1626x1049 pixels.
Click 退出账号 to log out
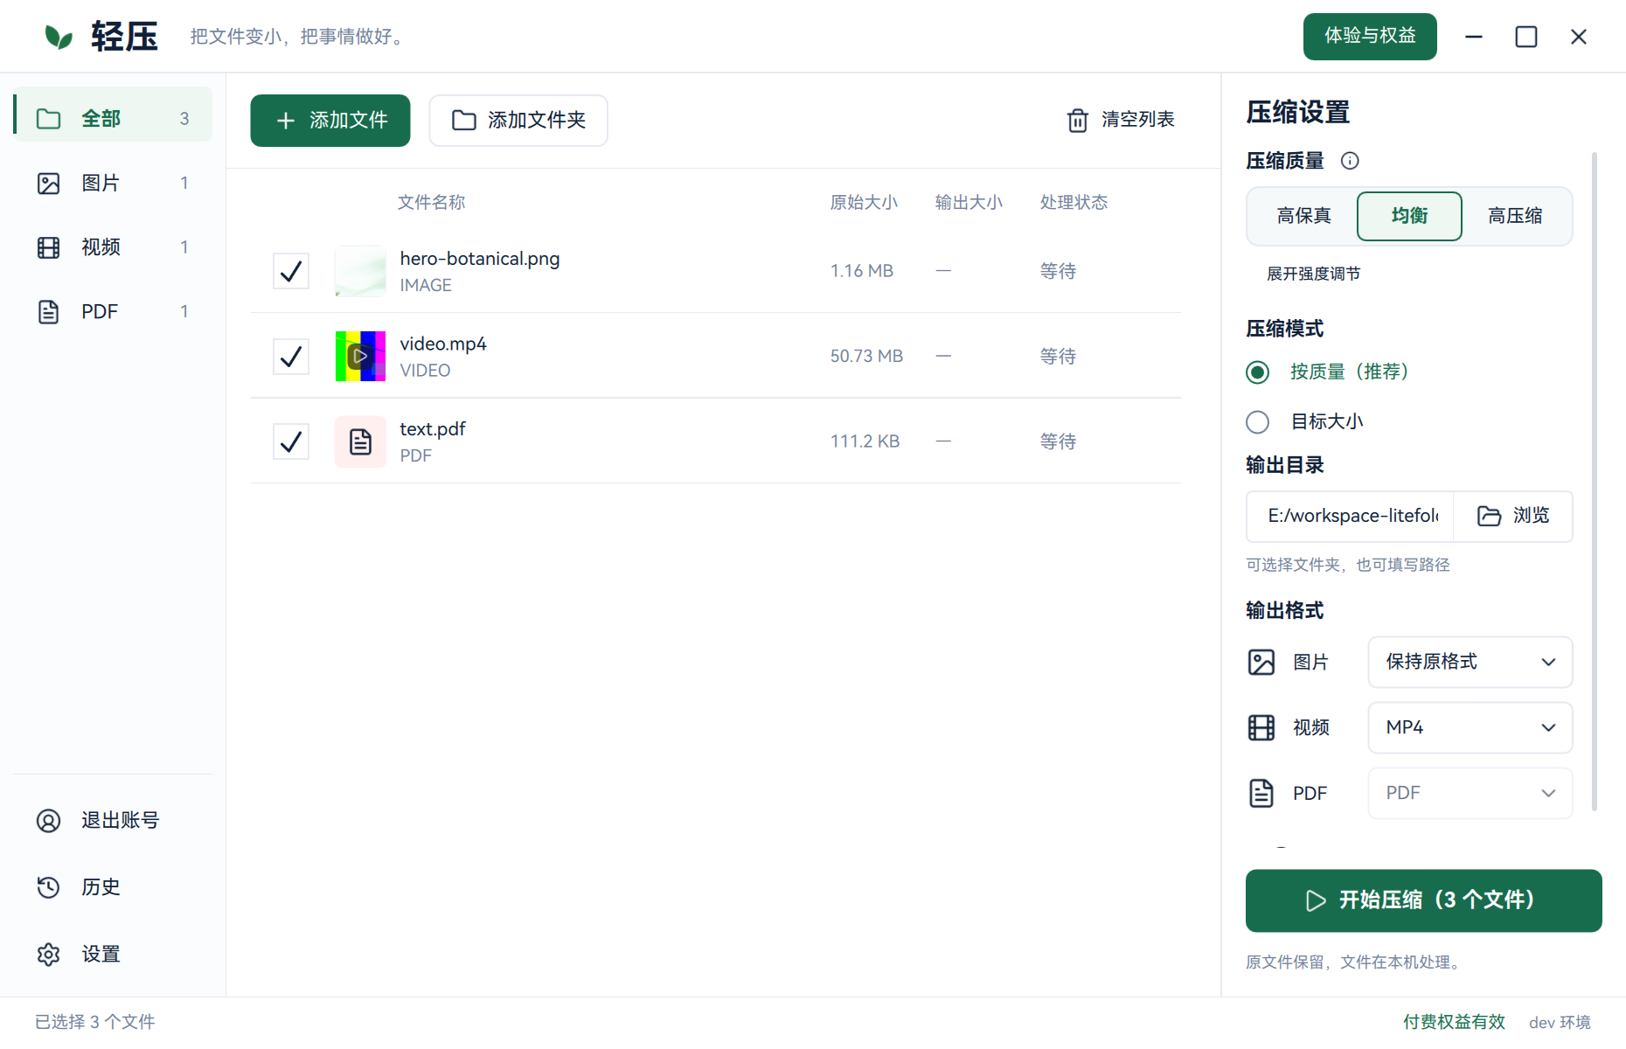113,821
